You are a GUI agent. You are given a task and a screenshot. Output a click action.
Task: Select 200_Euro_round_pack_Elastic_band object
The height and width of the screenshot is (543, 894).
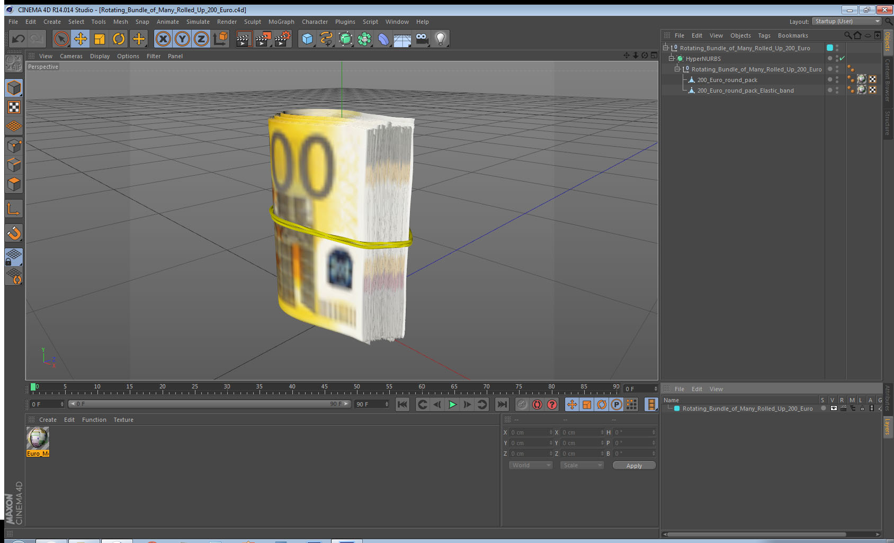[x=745, y=91]
